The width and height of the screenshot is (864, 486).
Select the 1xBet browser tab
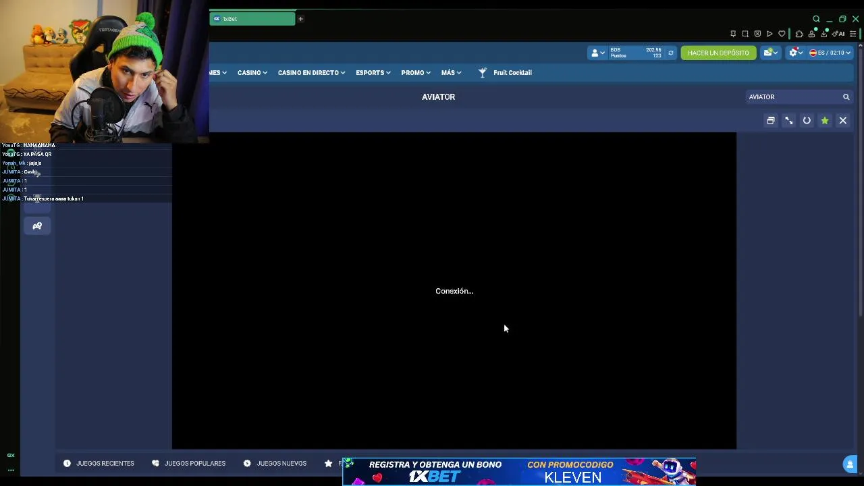click(252, 19)
